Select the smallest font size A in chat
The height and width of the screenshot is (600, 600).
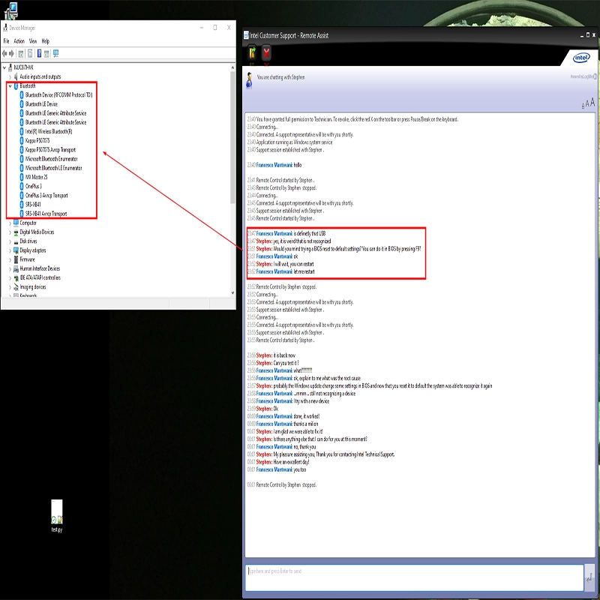[583, 106]
